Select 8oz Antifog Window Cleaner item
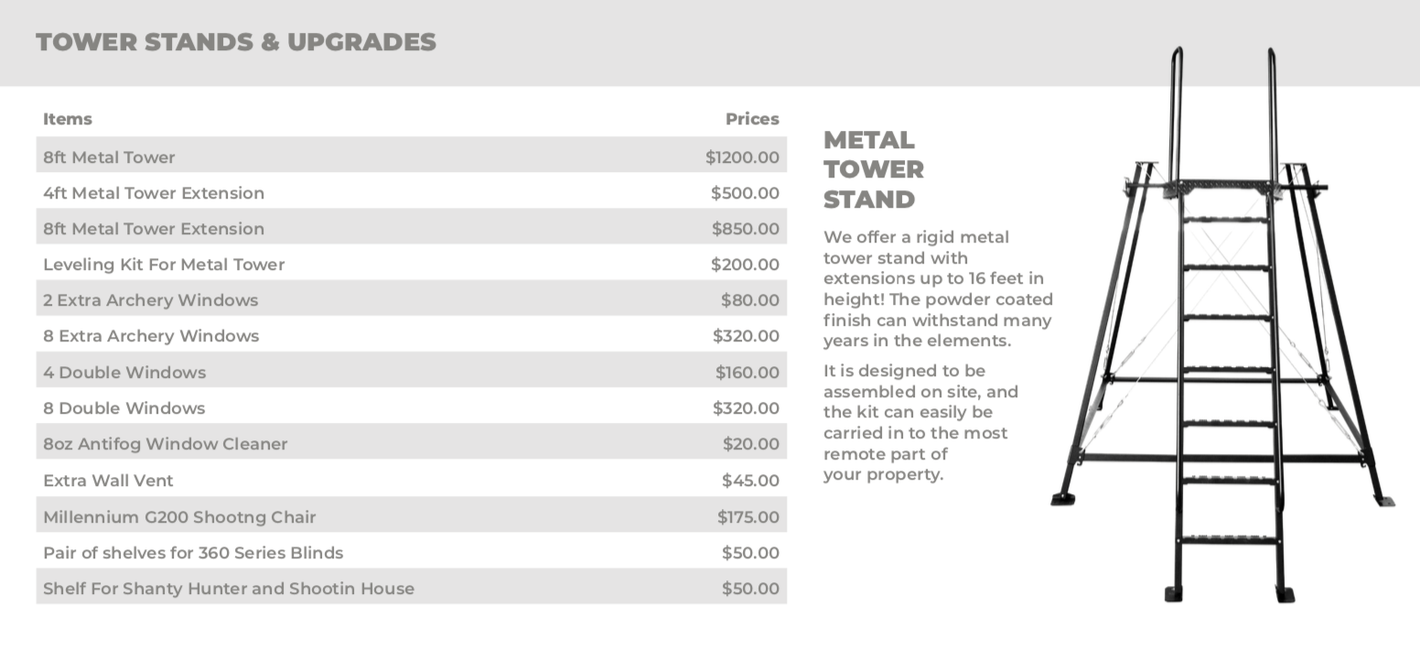Screen dimensions: 1420x650 point(166,444)
